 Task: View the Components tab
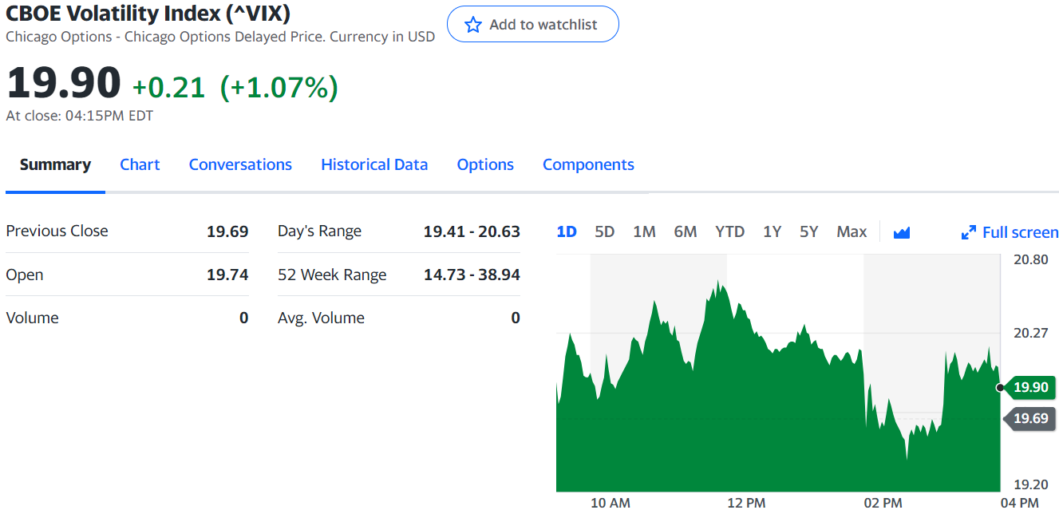click(588, 164)
